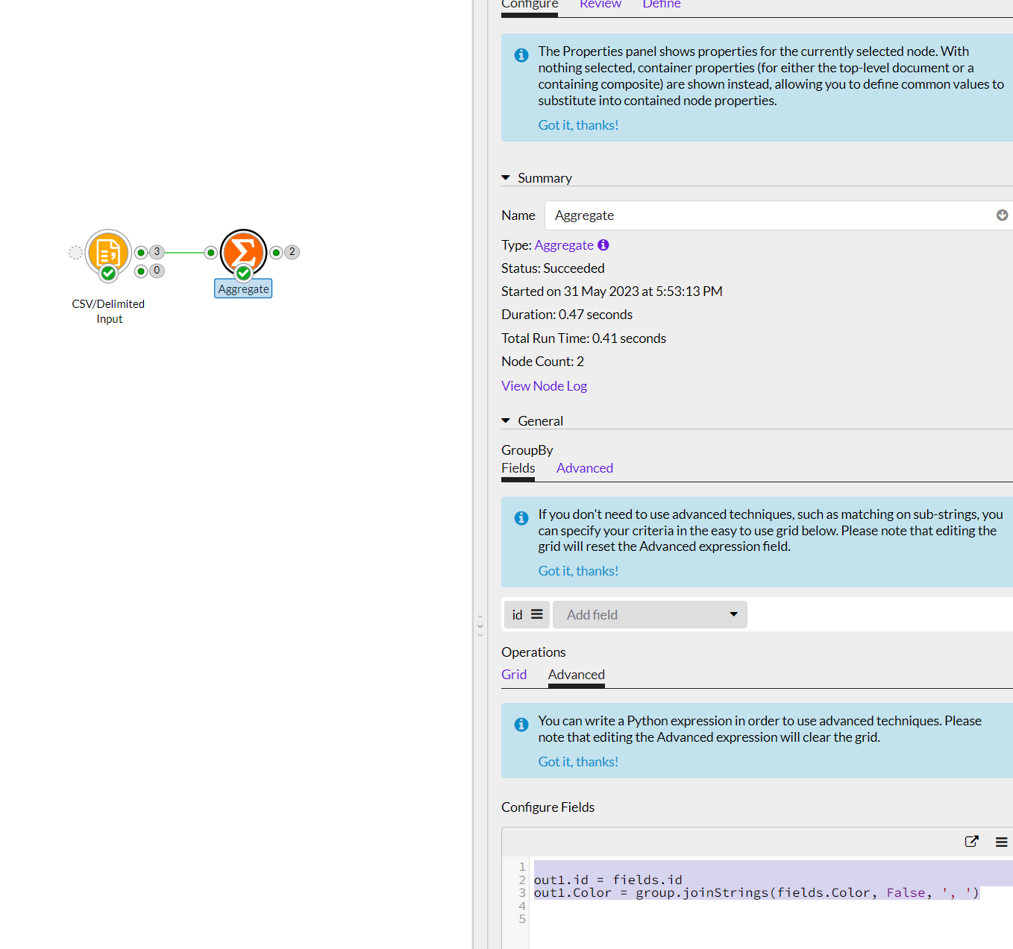Collapse the Summary section
The image size is (1013, 949).
click(x=505, y=177)
